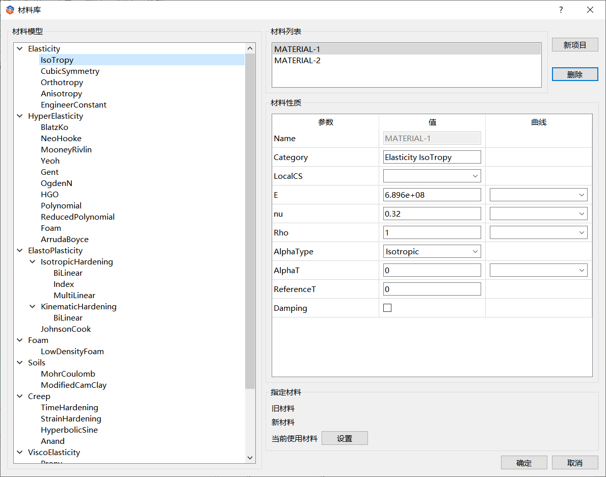
Task: Select the MohrCoulomb model
Action: point(68,374)
